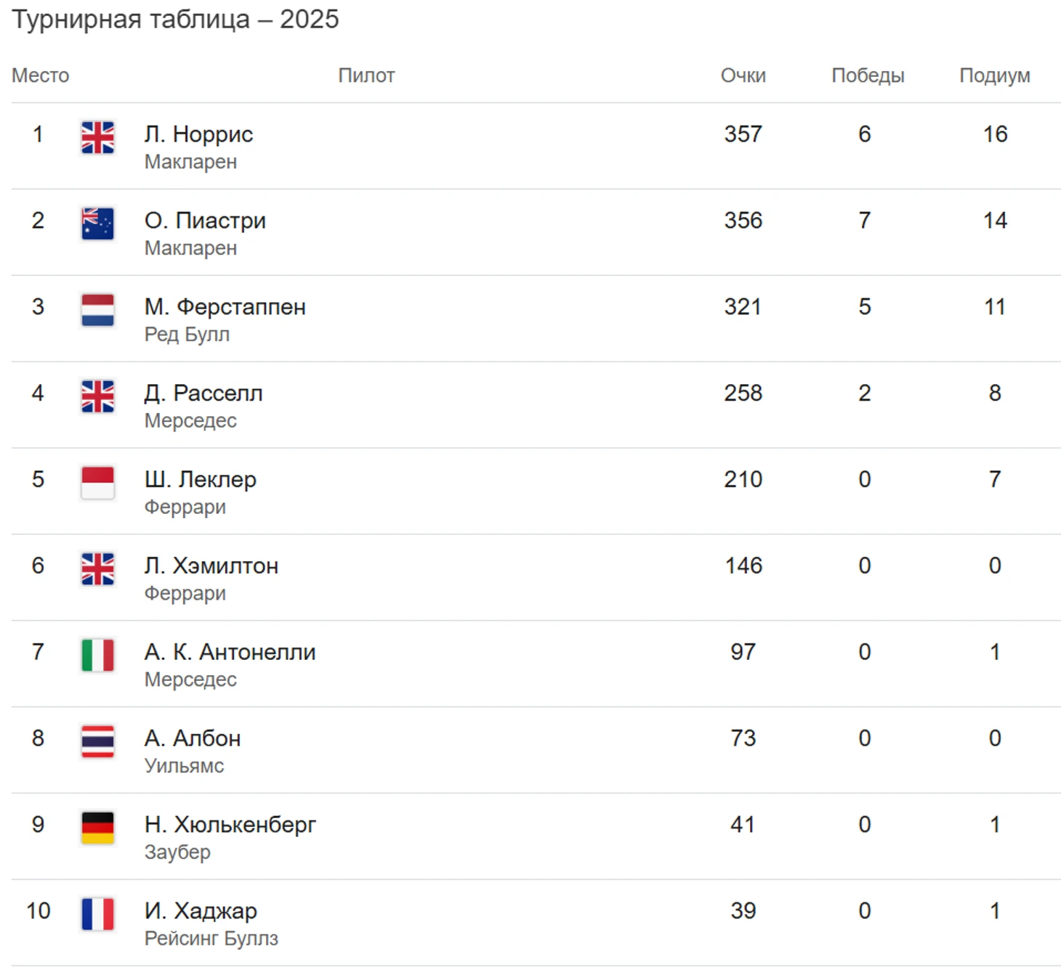This screenshot has height=967, width=1061.
Task: Click the Победы column header
Action: (x=868, y=76)
